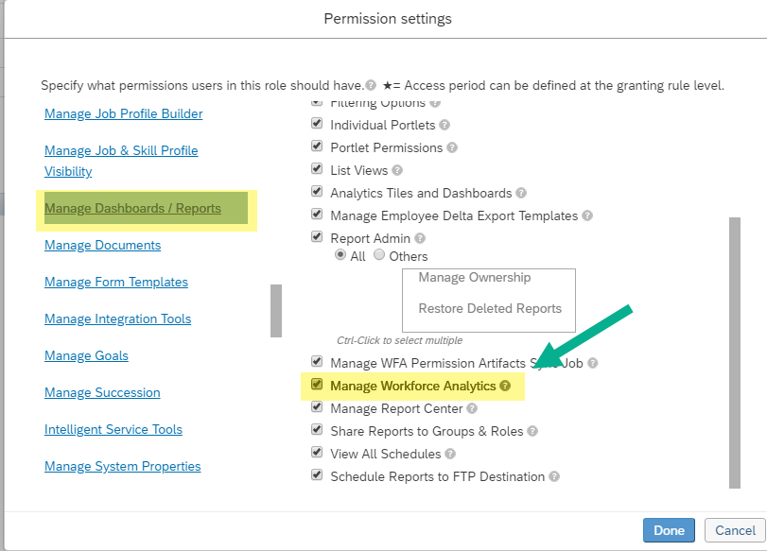Toggle the Manage Report Center checkbox
Image resolution: width=767 pixels, height=551 pixels.
[317, 406]
